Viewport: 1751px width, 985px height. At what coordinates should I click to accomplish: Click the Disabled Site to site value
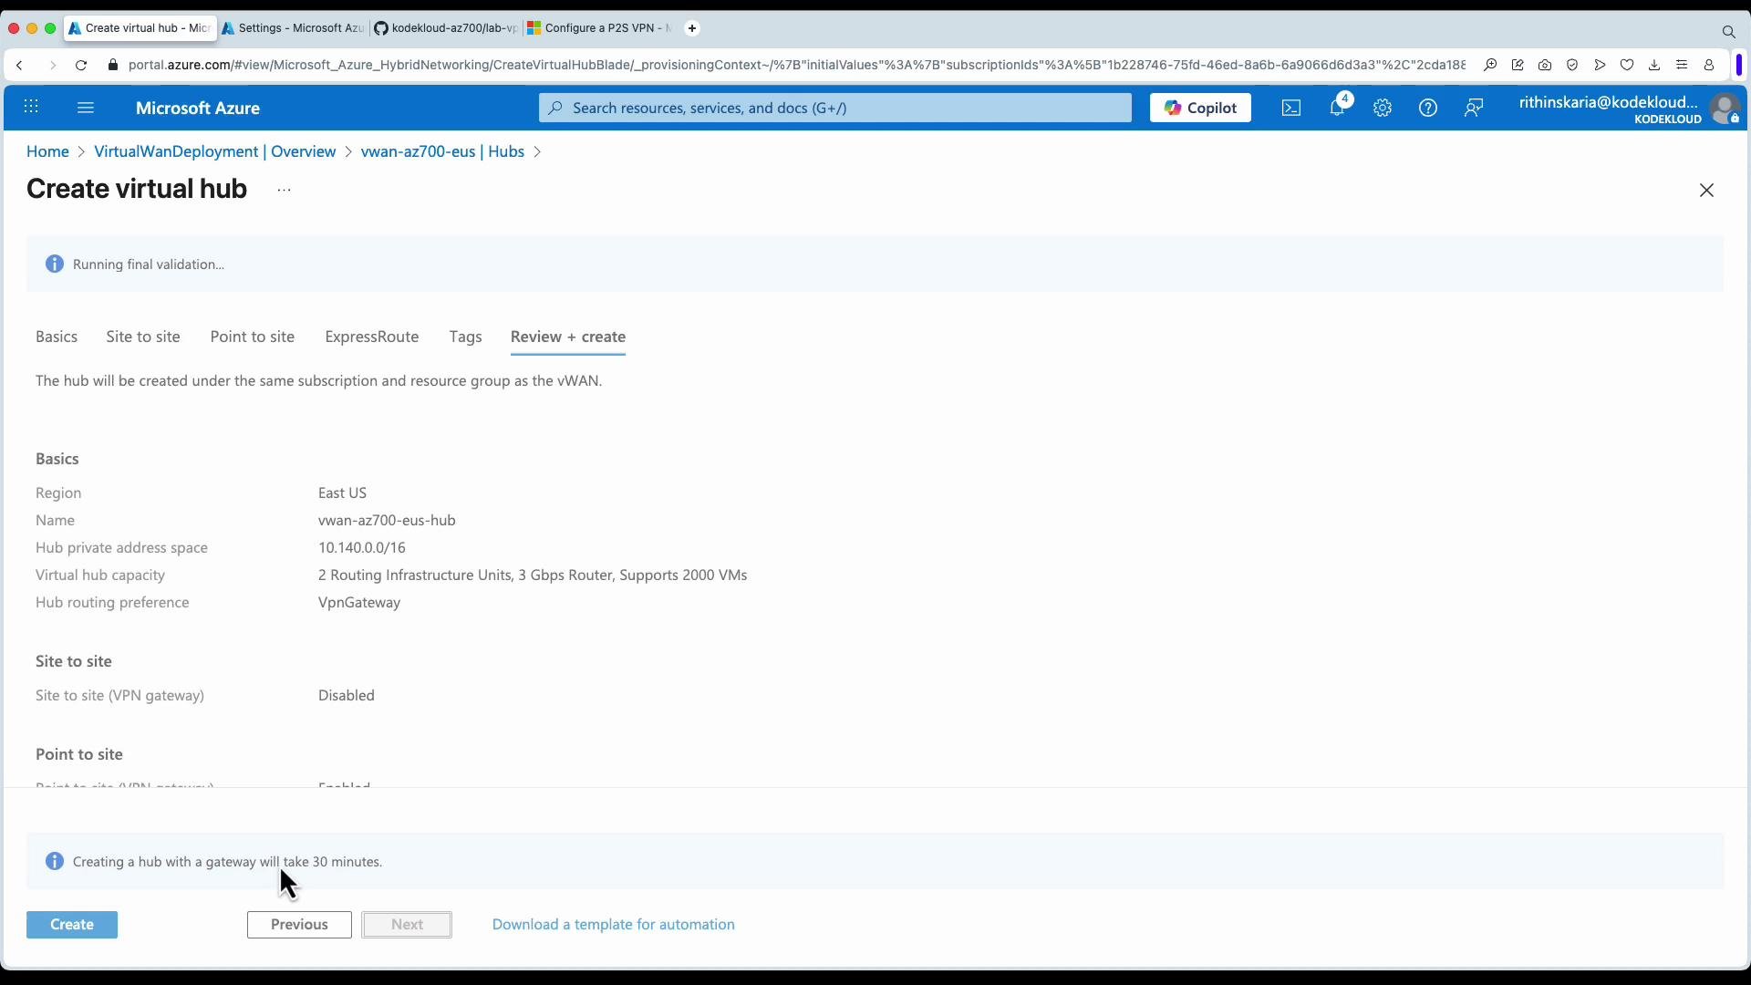point(347,695)
